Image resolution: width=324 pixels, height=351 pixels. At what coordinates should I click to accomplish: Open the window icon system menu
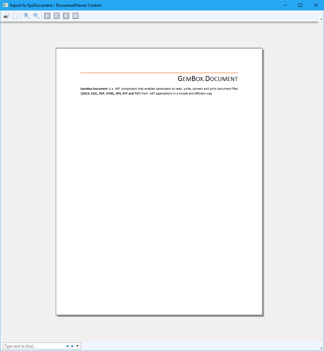pos(5,5)
